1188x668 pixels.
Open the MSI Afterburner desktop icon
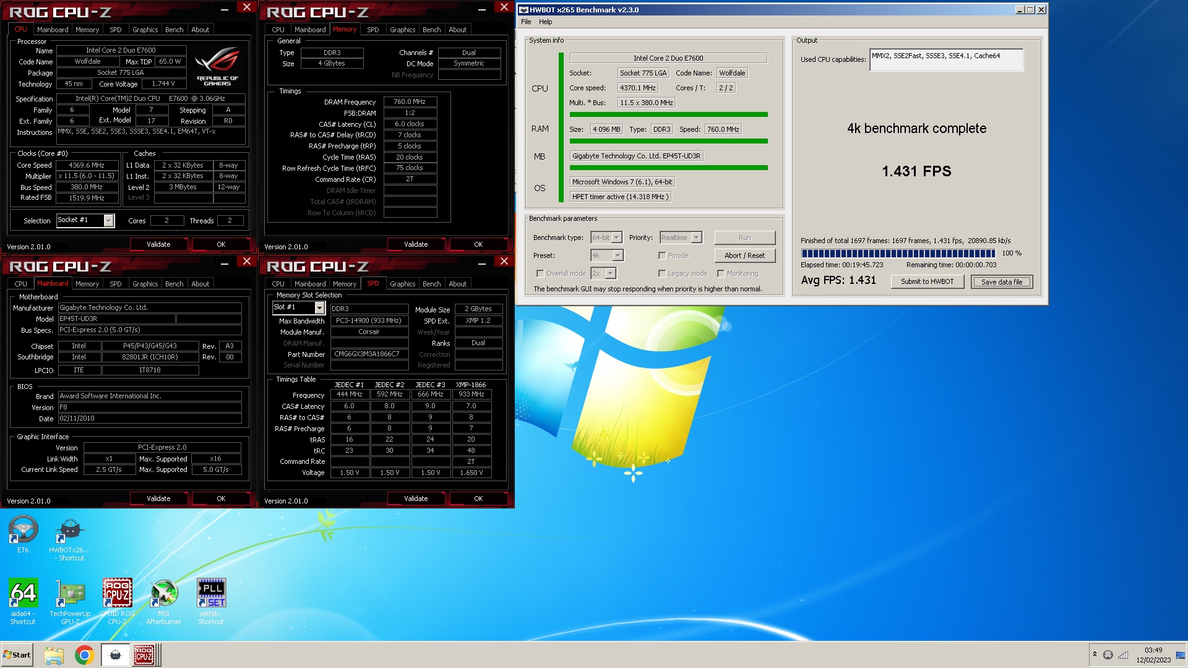click(x=164, y=601)
